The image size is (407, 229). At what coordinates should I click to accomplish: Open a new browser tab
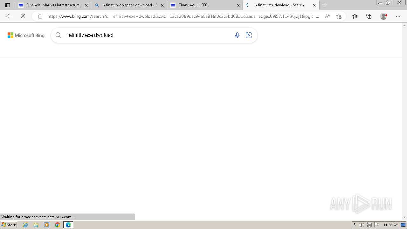pos(325,5)
